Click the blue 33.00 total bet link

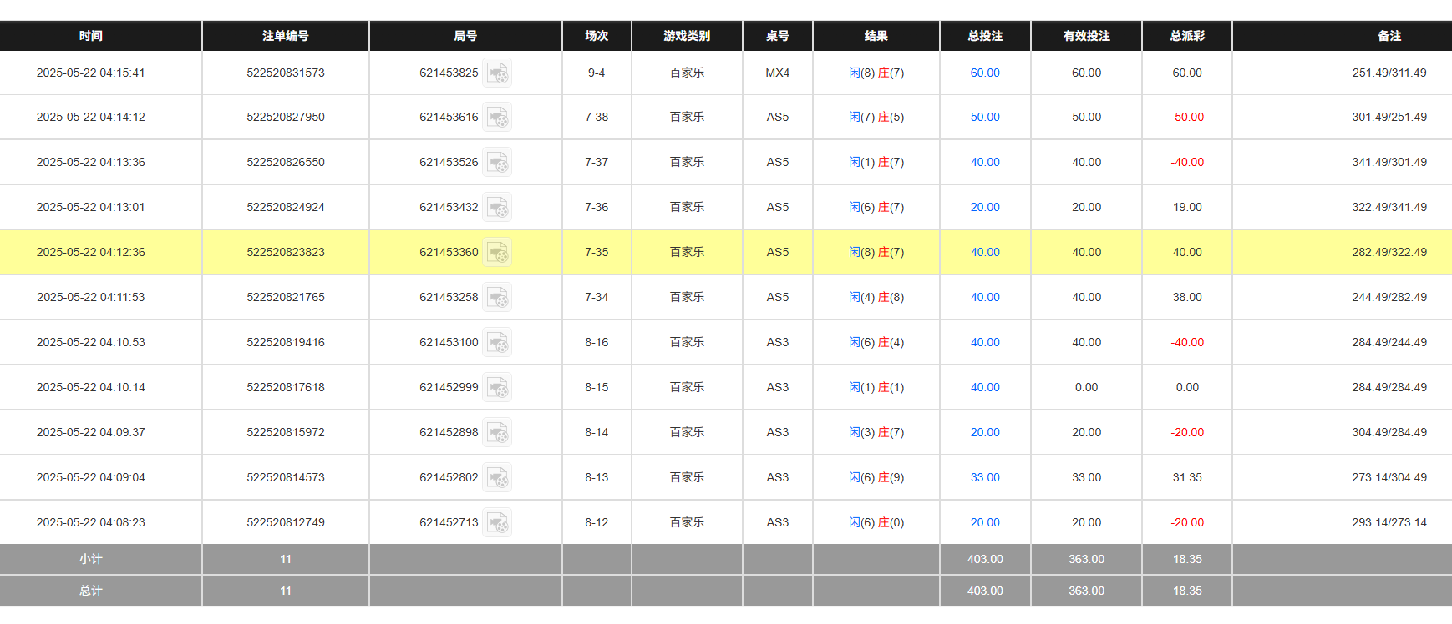coord(985,478)
